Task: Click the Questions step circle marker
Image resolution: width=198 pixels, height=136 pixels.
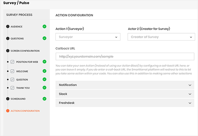Action: 8,38
